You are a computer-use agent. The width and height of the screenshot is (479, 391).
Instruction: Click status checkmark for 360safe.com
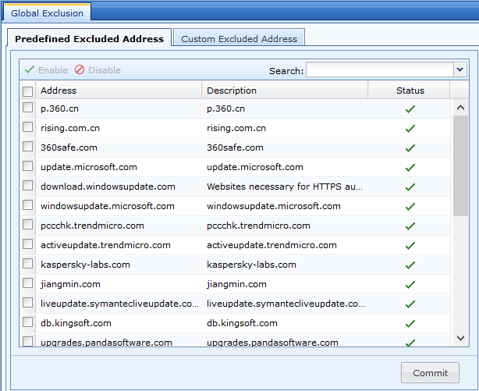click(410, 148)
